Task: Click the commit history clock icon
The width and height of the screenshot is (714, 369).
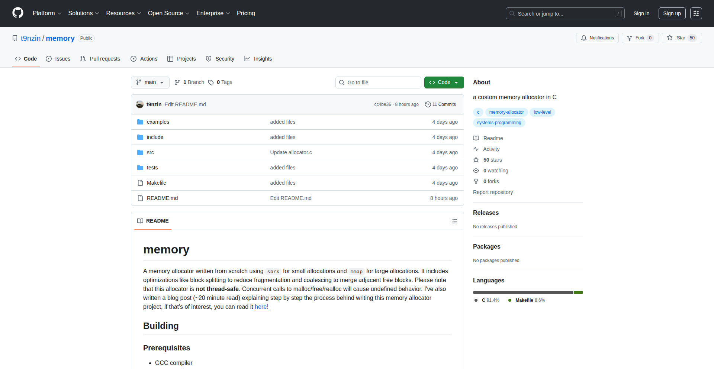Action: click(428, 104)
